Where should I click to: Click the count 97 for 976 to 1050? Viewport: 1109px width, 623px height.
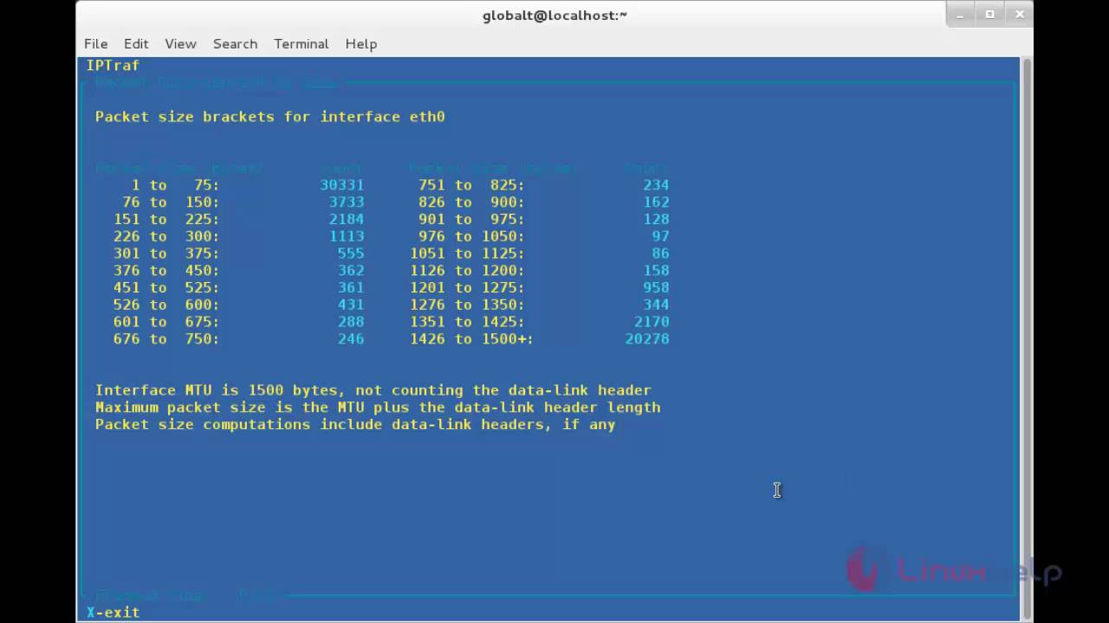[660, 236]
